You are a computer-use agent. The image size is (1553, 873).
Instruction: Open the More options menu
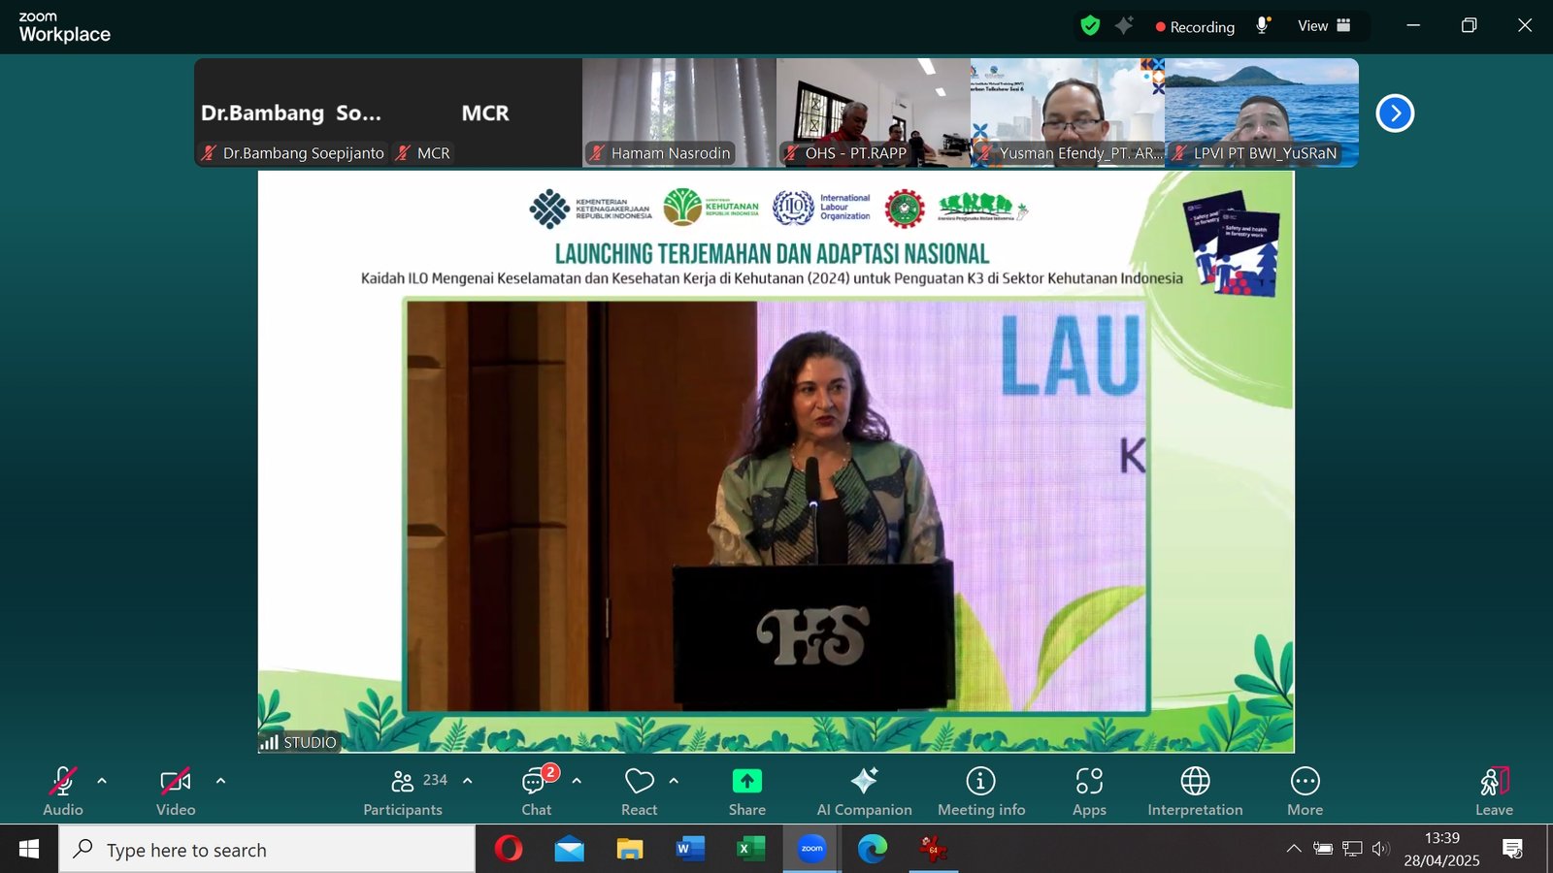click(x=1305, y=792)
